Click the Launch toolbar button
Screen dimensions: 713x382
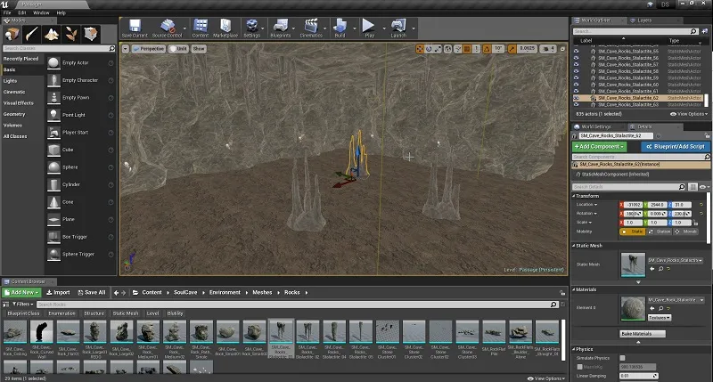pyautogui.click(x=398, y=28)
